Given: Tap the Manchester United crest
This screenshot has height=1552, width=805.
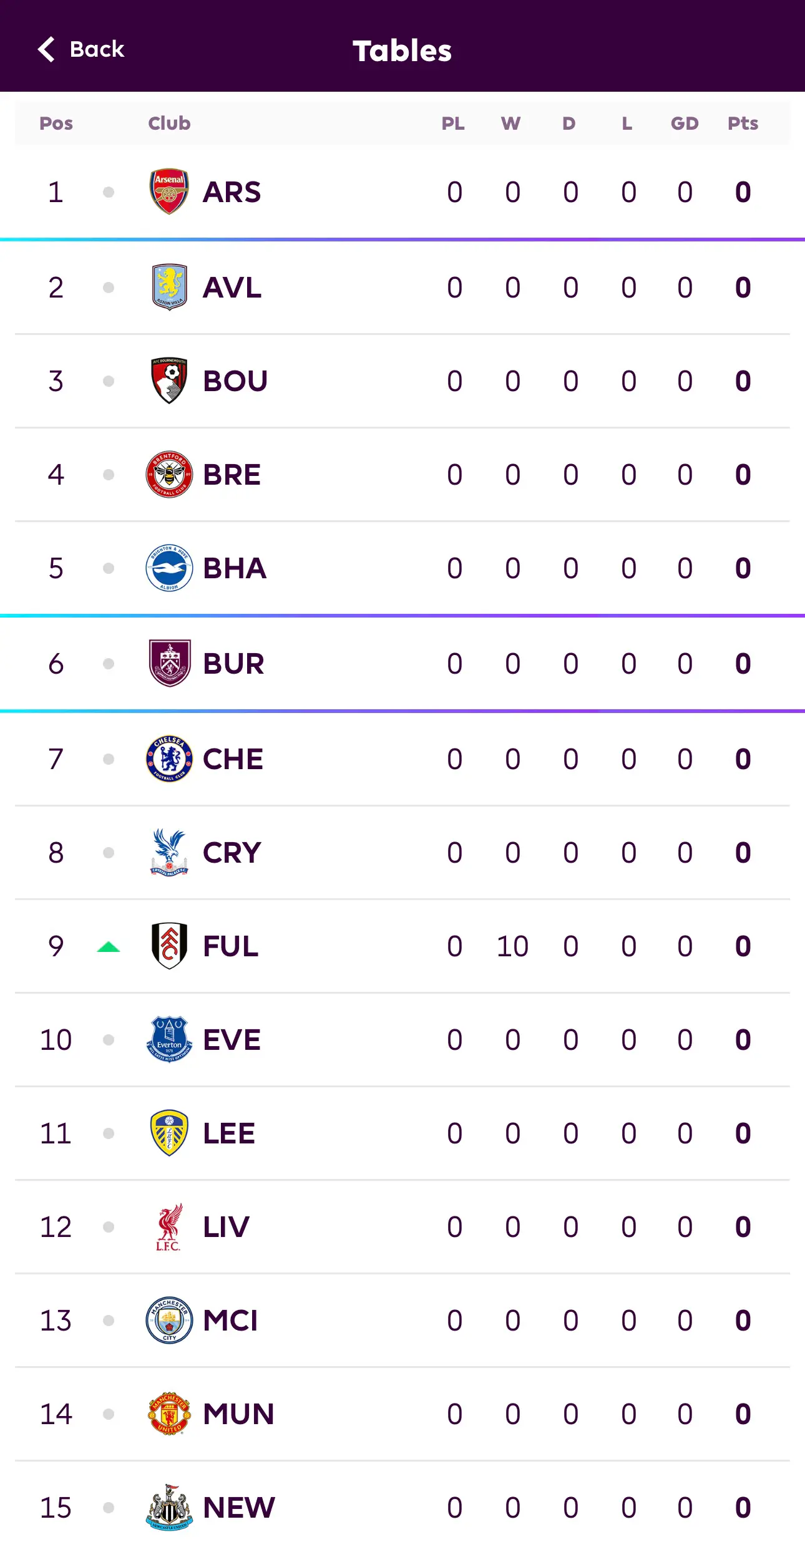Looking at the screenshot, I should point(169,1414).
